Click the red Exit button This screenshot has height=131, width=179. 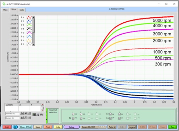coord(7,127)
